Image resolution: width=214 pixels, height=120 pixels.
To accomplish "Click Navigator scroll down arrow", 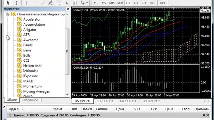I will click(68, 95).
